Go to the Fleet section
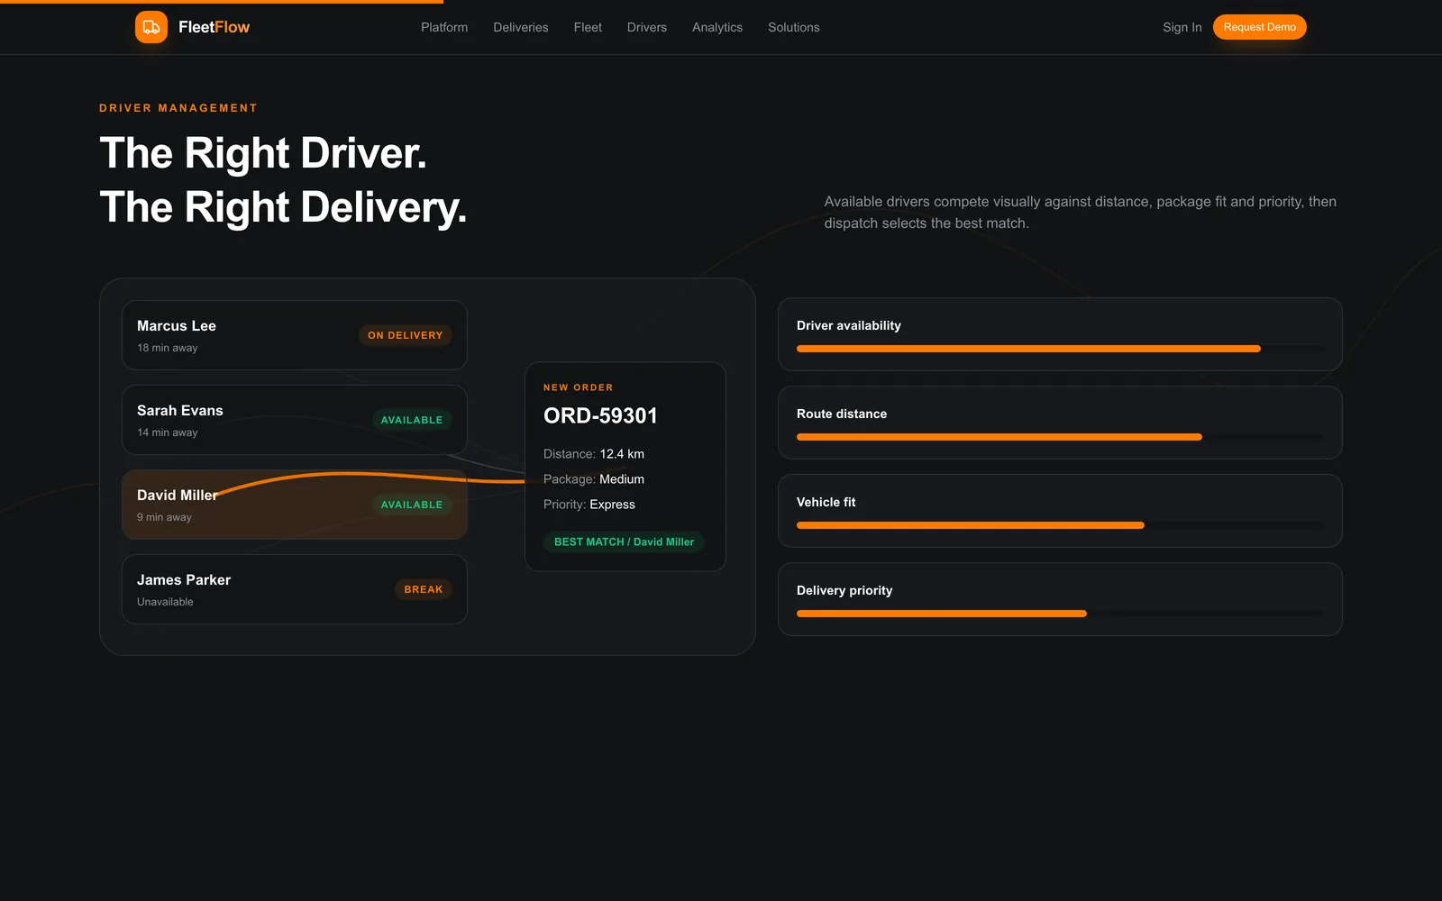 coord(588,27)
